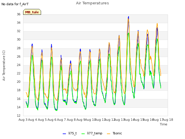The image size is (185, 139).
Task: Click the Aug 8 x-axis tick label
Action: point(71,120)
